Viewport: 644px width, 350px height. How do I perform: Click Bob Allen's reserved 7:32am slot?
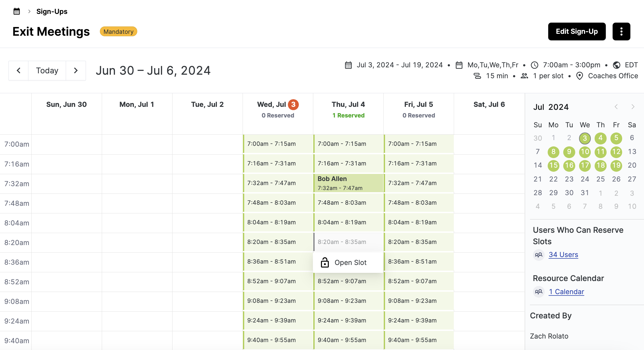348,183
